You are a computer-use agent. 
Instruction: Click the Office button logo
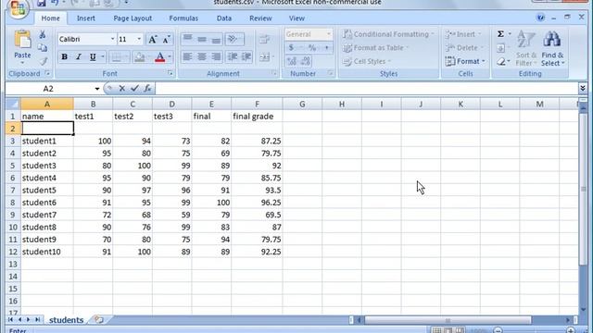tap(18, 8)
